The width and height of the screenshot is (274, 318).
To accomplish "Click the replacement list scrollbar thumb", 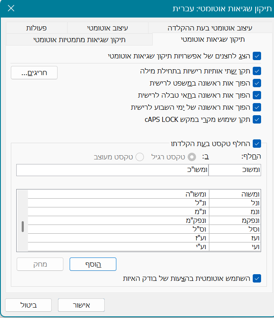I will coord(23,226).
